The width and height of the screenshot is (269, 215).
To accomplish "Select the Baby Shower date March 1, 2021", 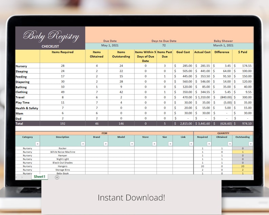I will click(x=223, y=45).
